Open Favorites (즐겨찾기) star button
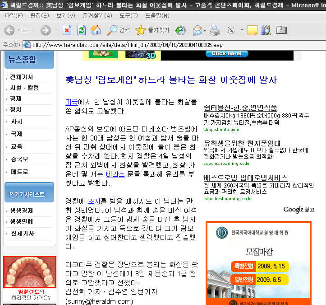Viewport: 326px width, 305px height. pyautogui.click(x=152, y=30)
